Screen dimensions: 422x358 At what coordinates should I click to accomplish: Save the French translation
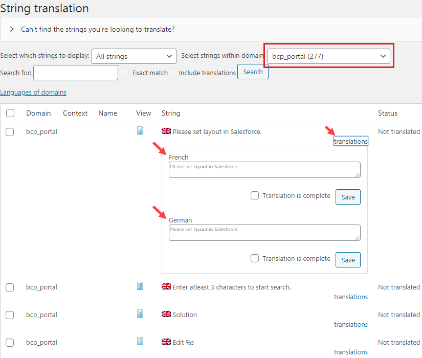point(348,197)
